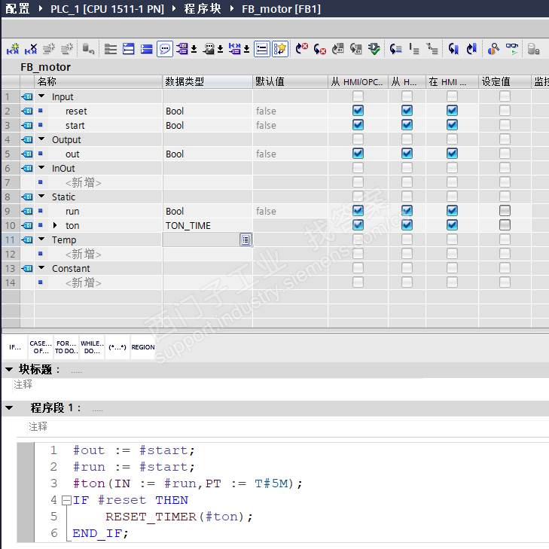This screenshot has height=549, width=549.
Task: Go to next error arrow icon
Action: pos(319,49)
